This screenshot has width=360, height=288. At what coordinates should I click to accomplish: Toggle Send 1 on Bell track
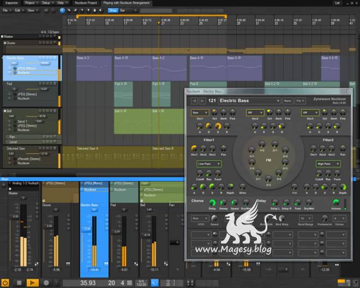tap(15, 122)
